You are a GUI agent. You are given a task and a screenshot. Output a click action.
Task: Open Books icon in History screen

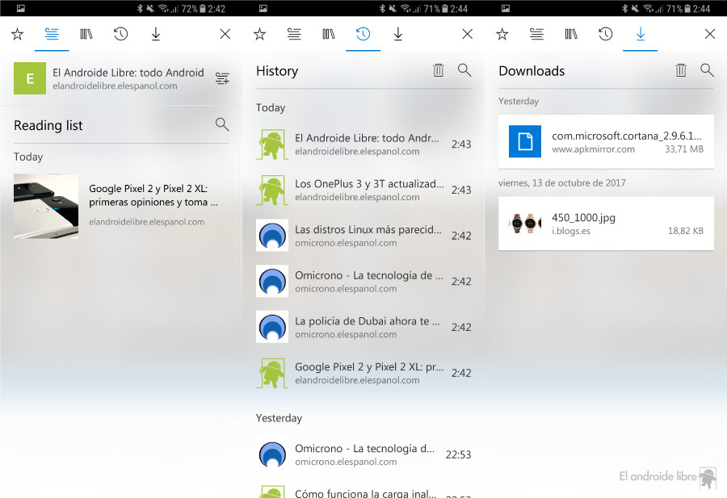point(329,34)
